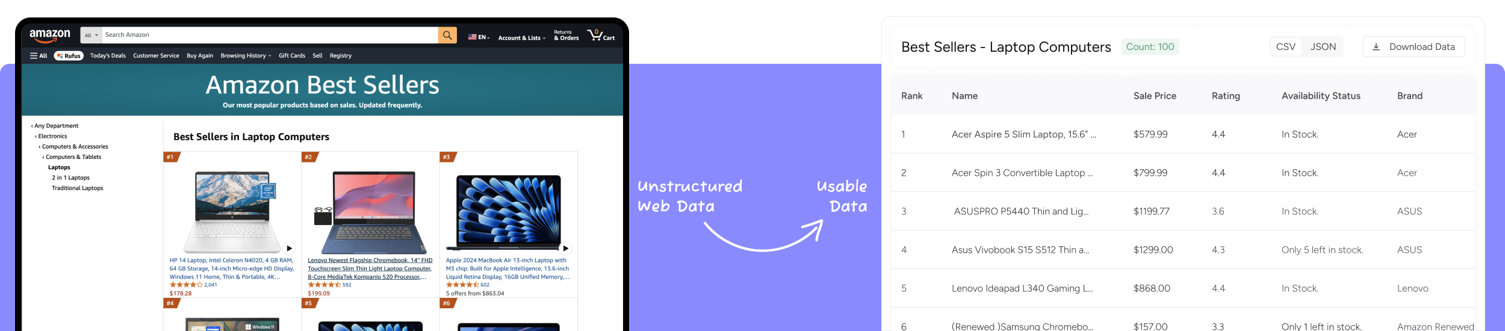Click the orange search magnifier button
Screen dimensions: 1505x331
tap(447, 35)
